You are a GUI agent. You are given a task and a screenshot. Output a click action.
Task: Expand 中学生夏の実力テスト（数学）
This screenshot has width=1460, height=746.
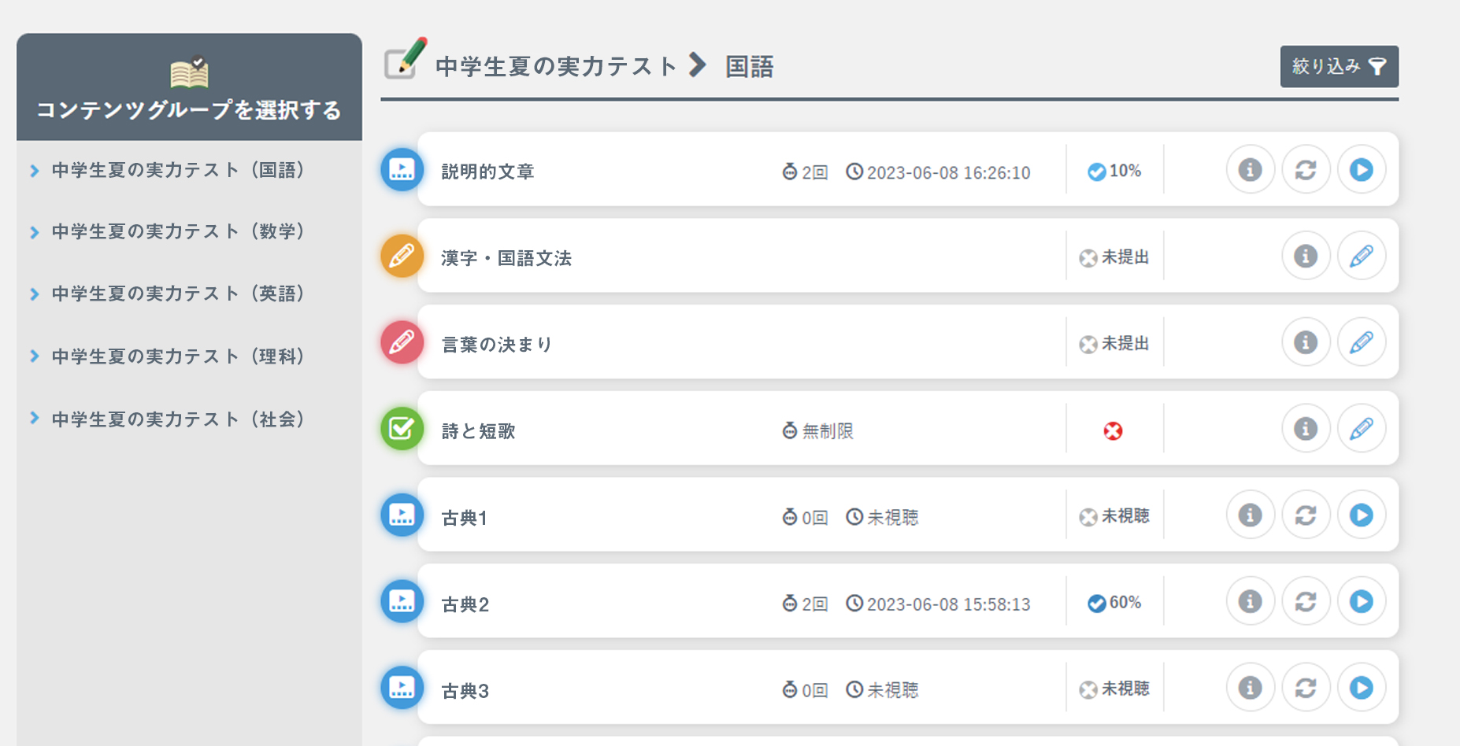(175, 232)
